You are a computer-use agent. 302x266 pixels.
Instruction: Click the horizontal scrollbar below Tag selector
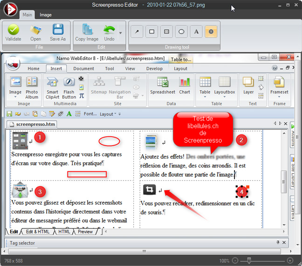click(x=144, y=251)
